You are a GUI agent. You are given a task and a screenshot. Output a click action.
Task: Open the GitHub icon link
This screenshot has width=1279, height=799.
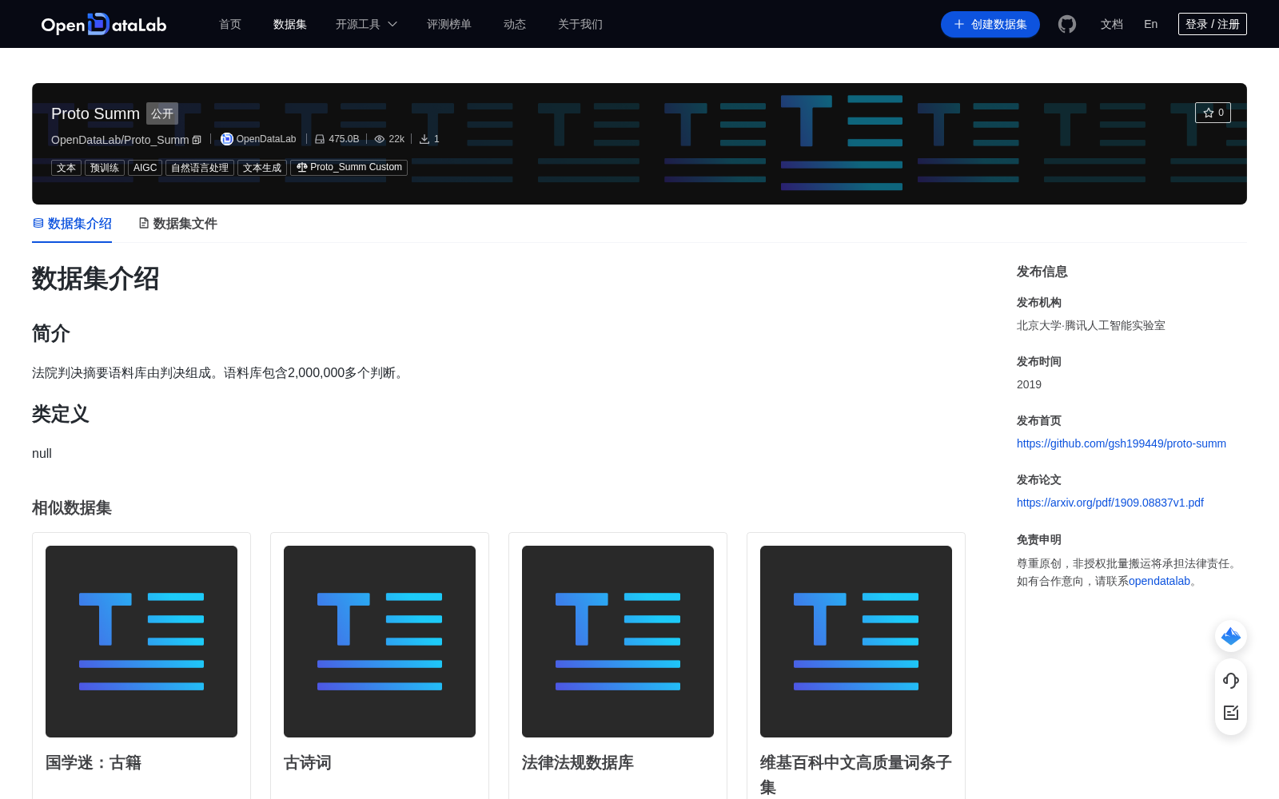tap(1067, 24)
